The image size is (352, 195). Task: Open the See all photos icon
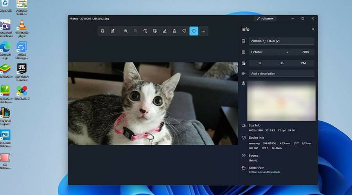click(x=102, y=31)
